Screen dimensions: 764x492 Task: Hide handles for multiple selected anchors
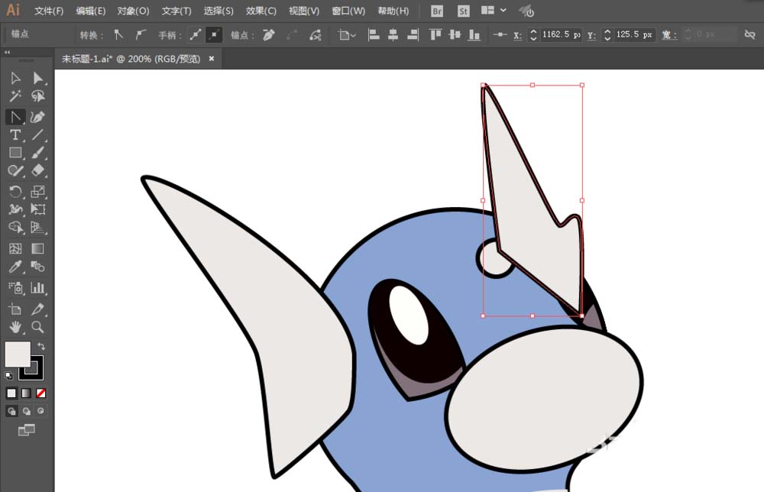coord(214,34)
